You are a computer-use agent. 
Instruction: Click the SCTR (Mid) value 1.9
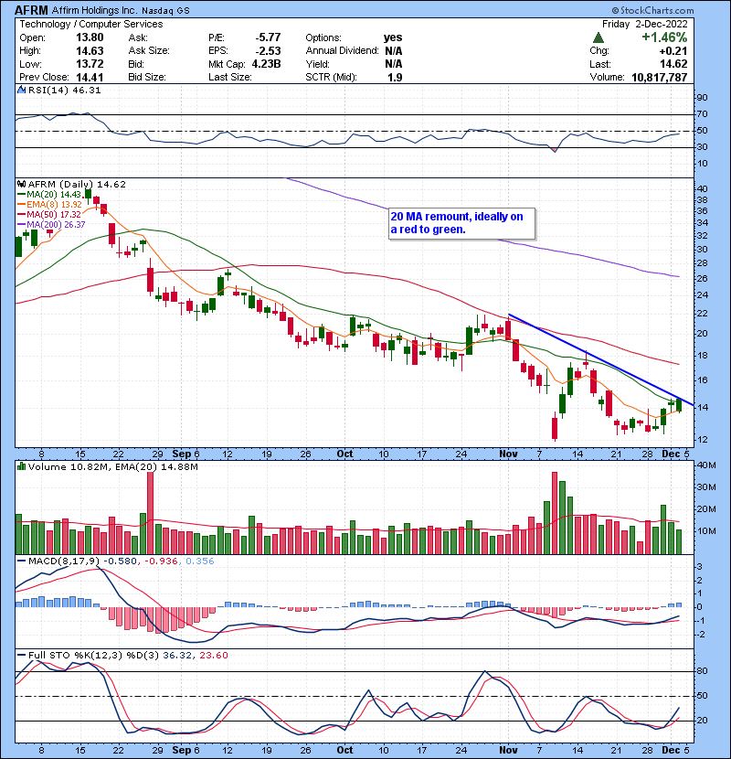(396, 77)
